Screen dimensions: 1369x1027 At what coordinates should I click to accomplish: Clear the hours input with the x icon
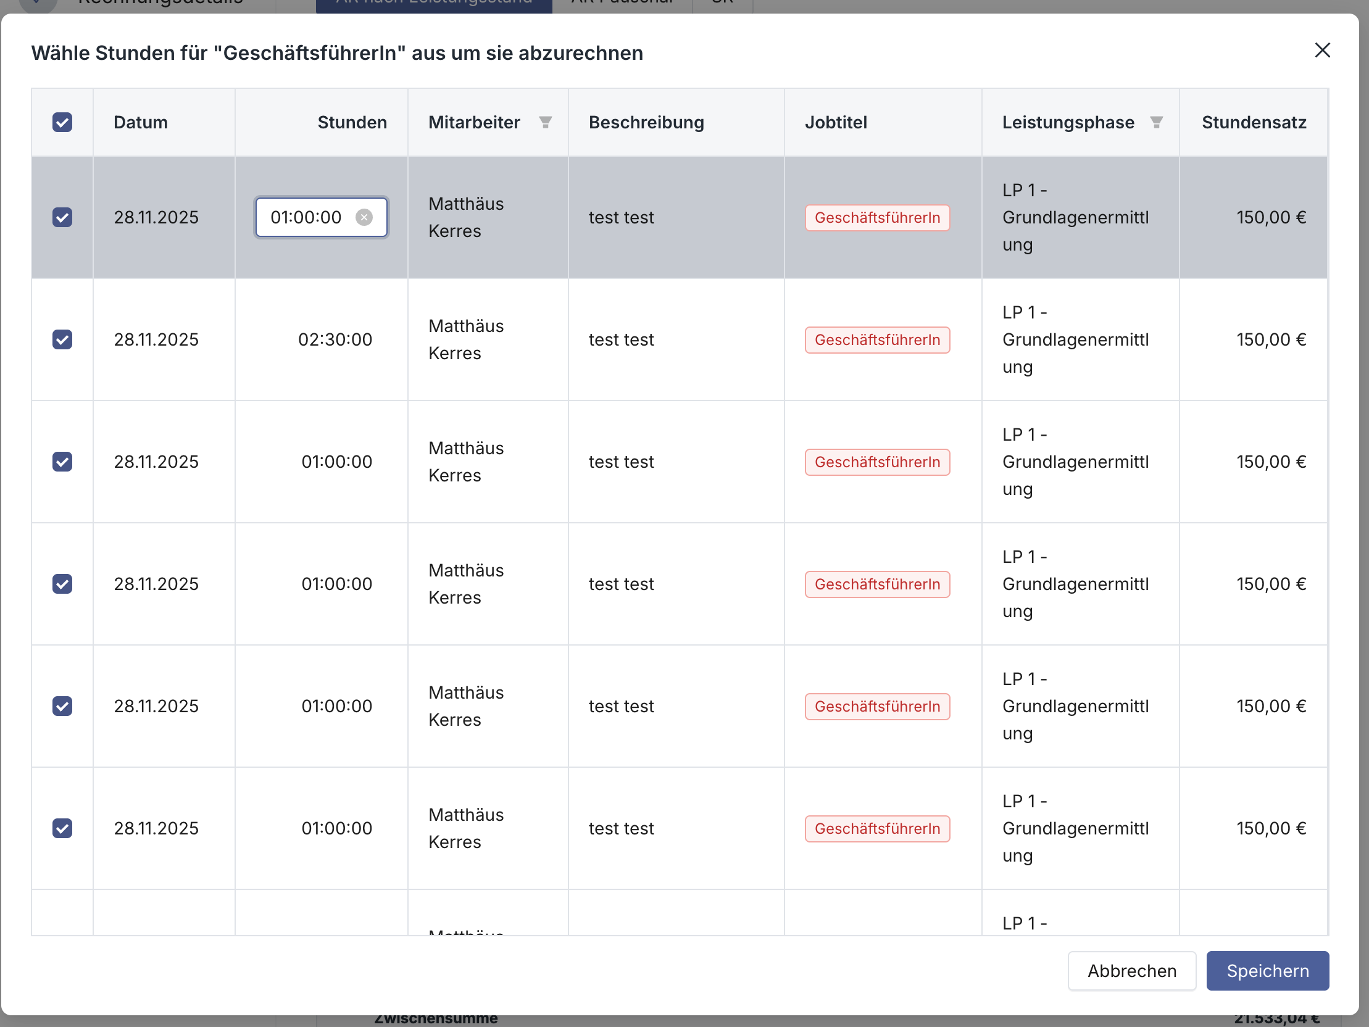tap(364, 217)
